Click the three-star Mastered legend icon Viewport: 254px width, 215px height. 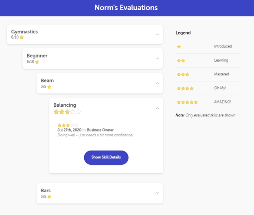(183, 74)
